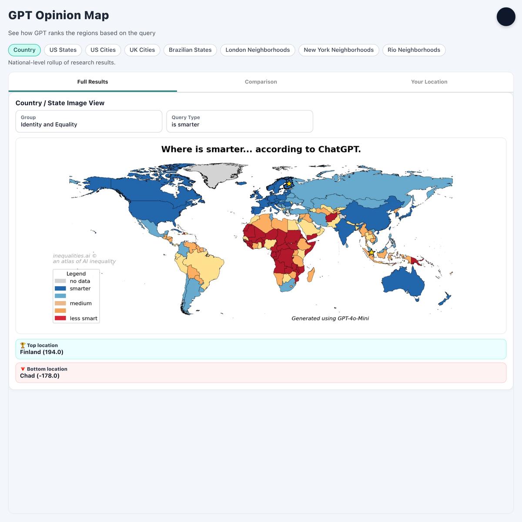Click the red less smart legend swatch

click(60, 318)
